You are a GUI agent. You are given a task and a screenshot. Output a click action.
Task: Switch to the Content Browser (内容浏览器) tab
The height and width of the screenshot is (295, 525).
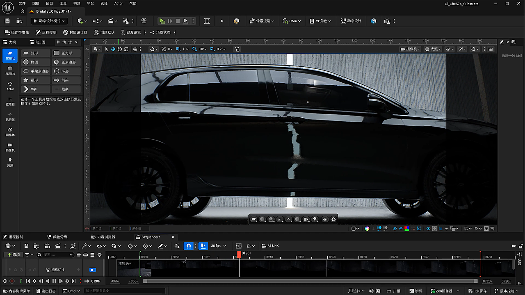[104, 237]
